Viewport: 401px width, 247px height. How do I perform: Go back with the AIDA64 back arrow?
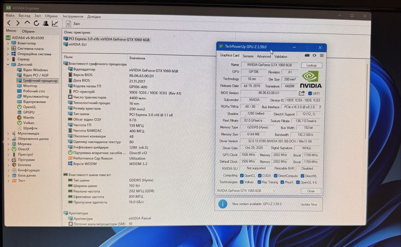click(9, 23)
